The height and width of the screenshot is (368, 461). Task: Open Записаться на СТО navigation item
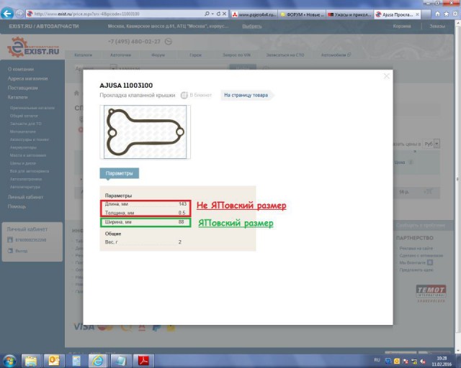click(285, 55)
